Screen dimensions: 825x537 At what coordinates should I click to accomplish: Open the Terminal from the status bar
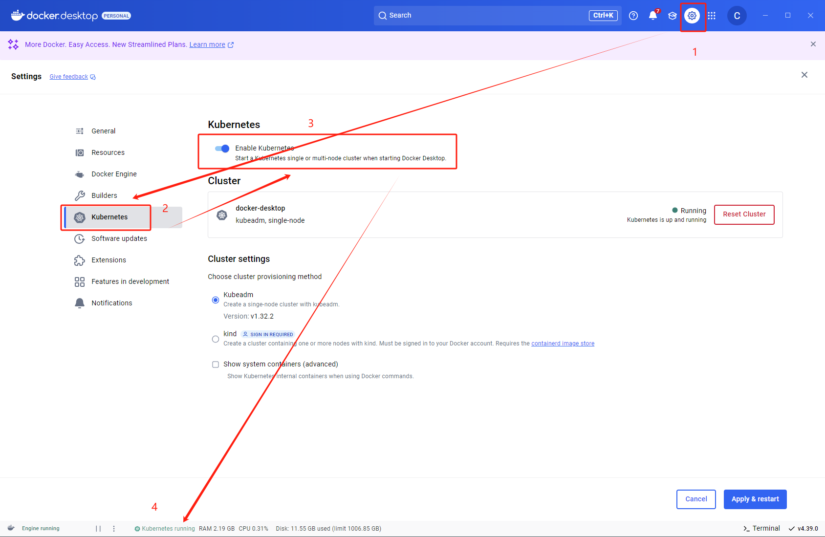pos(761,528)
